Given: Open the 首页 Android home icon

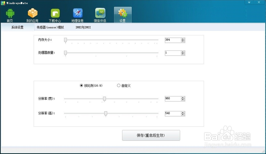Looking at the screenshot, I should (10, 13).
